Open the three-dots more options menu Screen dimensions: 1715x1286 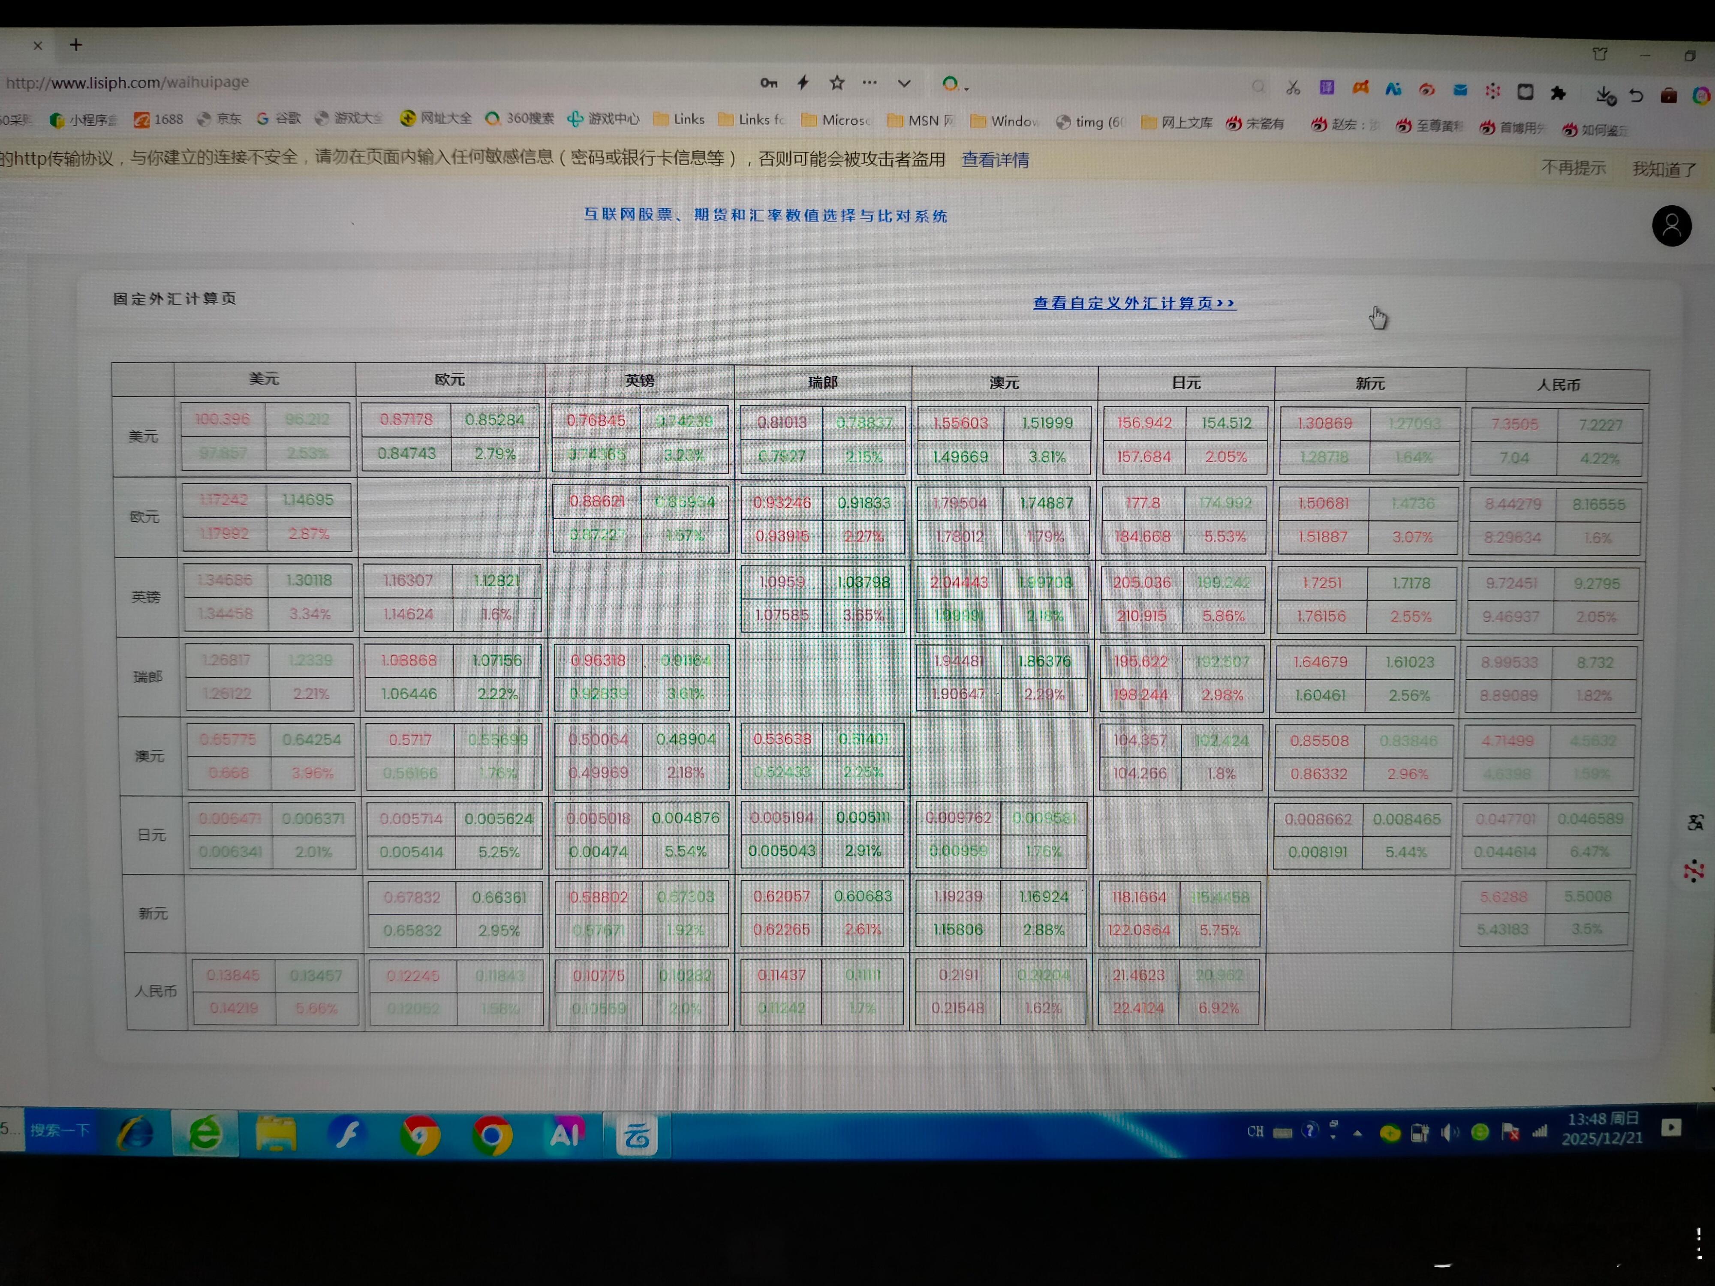[x=870, y=82]
